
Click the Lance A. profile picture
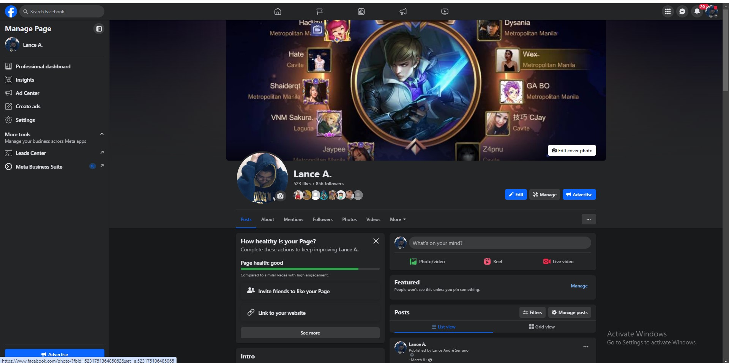[x=262, y=178]
